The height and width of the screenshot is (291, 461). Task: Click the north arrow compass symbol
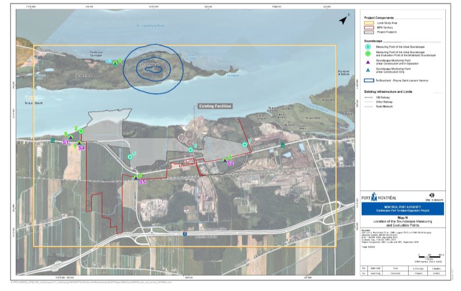(344, 19)
